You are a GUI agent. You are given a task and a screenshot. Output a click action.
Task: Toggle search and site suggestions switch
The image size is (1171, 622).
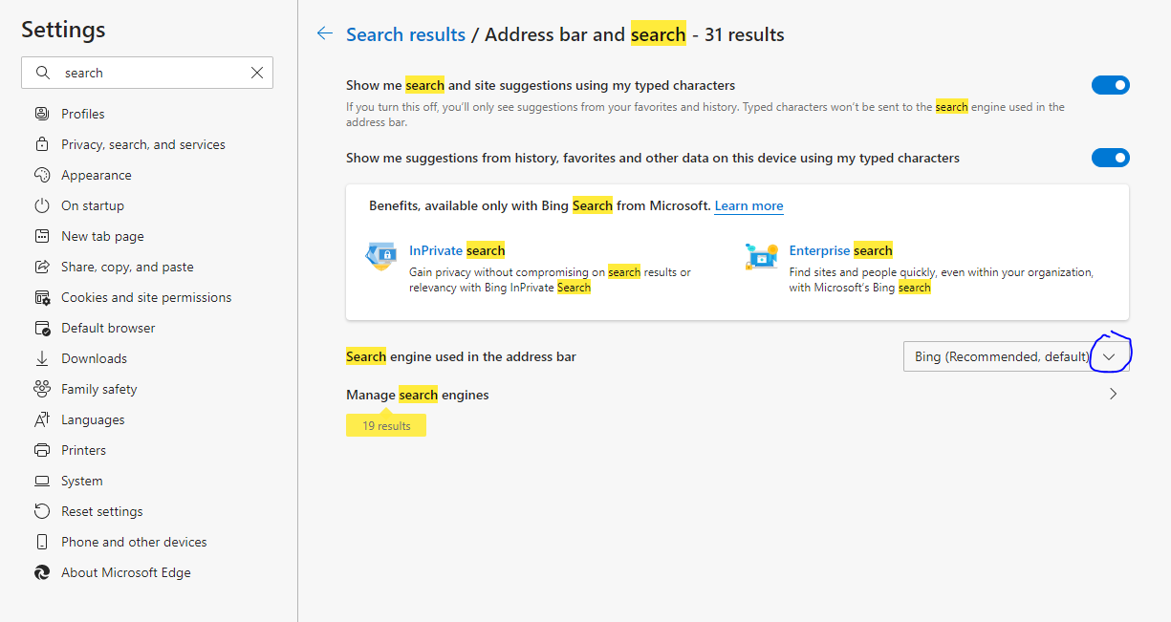pos(1111,85)
